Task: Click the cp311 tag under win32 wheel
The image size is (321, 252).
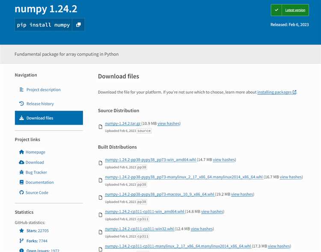Action: coord(143,237)
